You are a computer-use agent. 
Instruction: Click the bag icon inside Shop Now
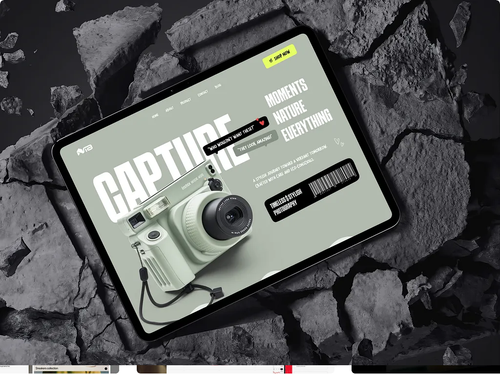click(271, 60)
